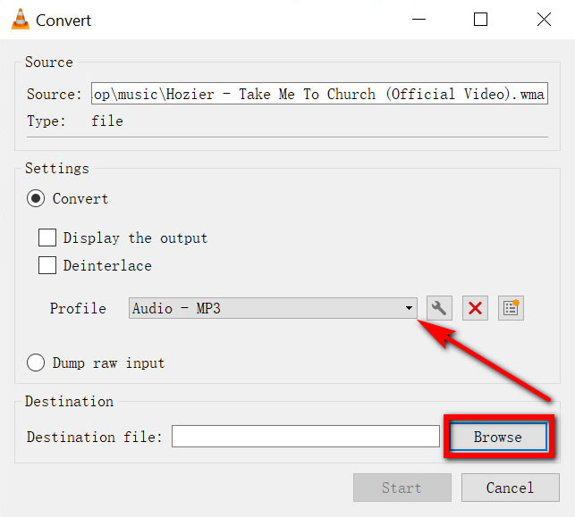Click the Source path text field
Image resolution: width=575 pixels, height=517 pixels.
tap(319, 94)
